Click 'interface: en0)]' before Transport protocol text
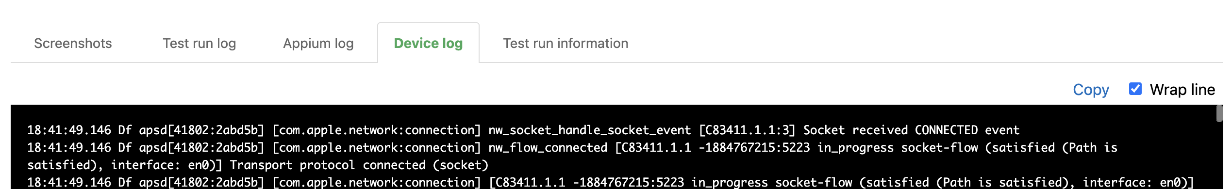 pos(166,165)
